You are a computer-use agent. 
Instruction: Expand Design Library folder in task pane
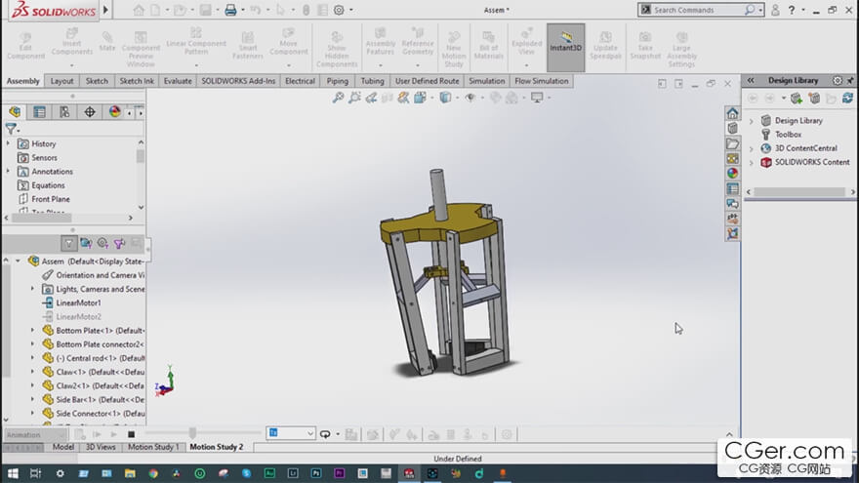pos(752,120)
